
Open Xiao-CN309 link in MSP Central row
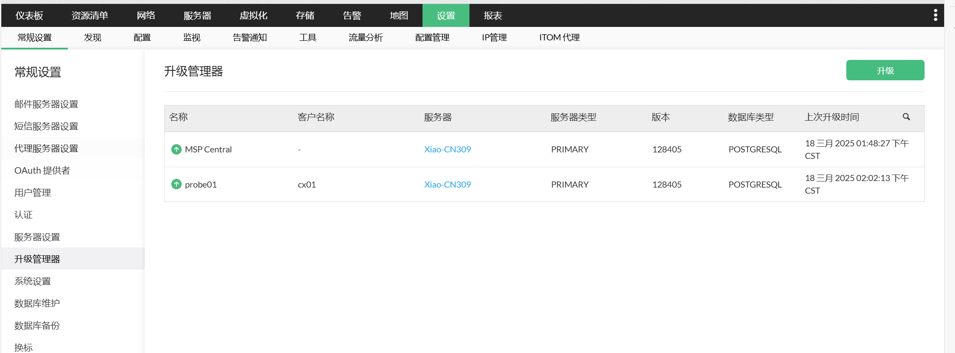(x=447, y=149)
